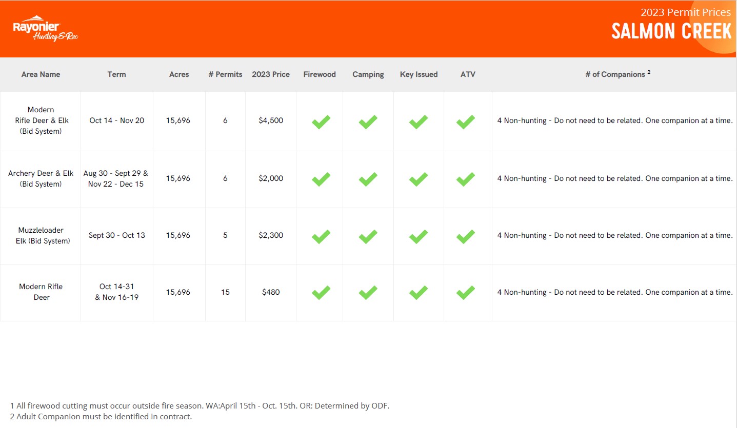Click the 15 permits cell for Modern Rifle Deer
Screen dimensions: 737x428
(225, 292)
